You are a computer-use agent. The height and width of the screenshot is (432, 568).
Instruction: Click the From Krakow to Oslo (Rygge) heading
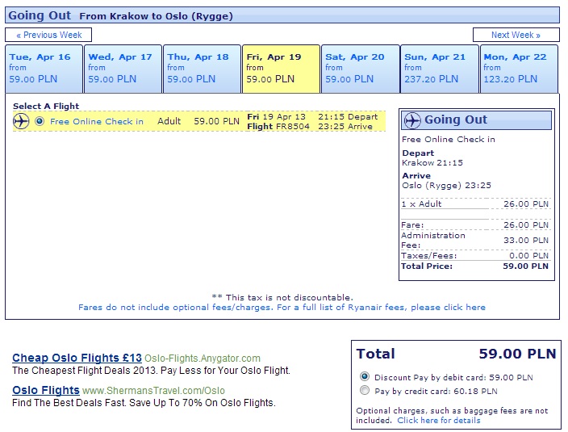pyautogui.click(x=157, y=16)
